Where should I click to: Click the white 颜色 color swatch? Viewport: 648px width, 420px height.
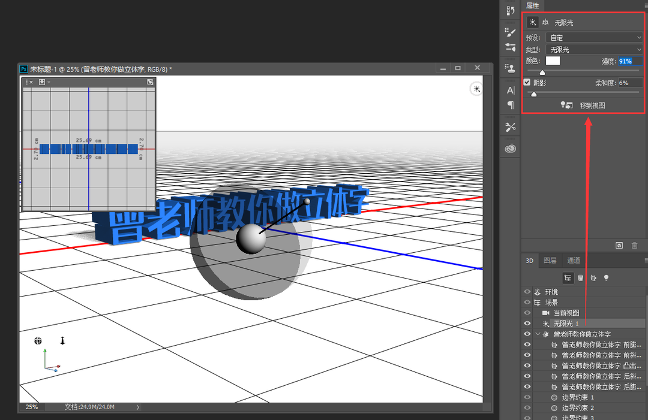click(553, 61)
